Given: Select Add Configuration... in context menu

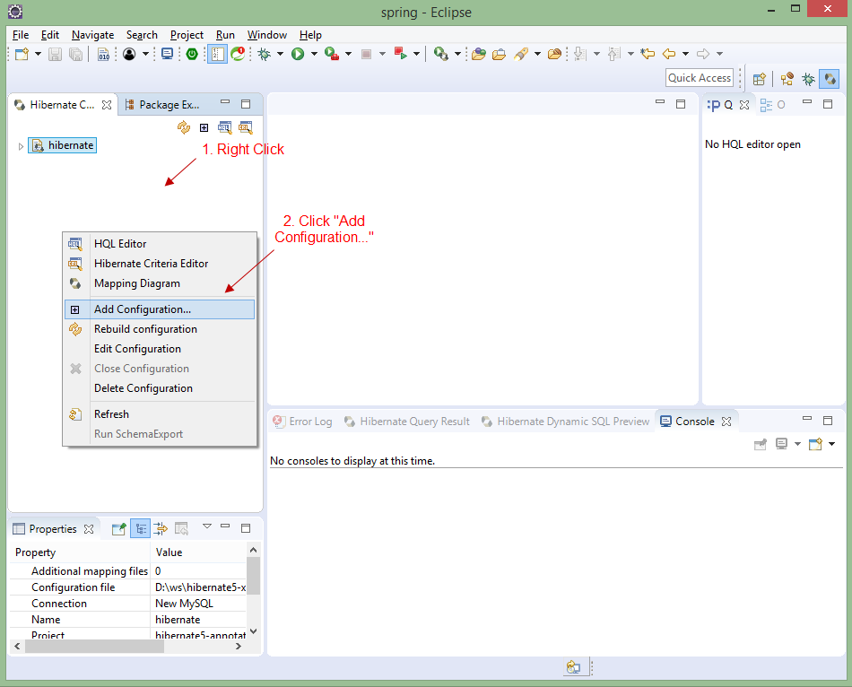Looking at the screenshot, I should pos(160,309).
